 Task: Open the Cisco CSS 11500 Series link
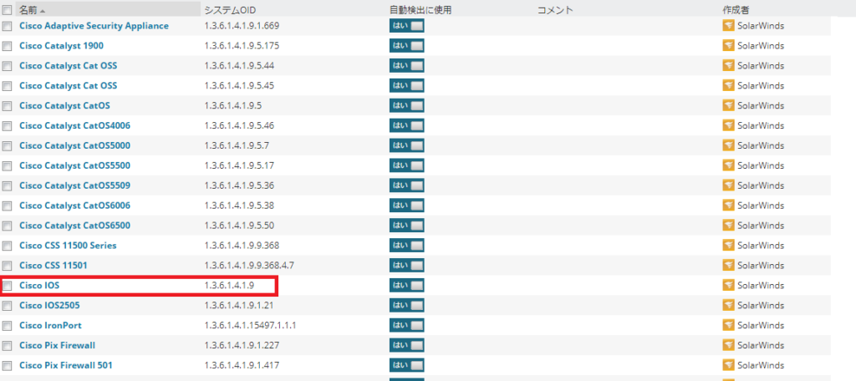(68, 245)
